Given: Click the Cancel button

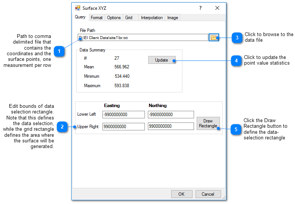Looking at the screenshot, I should pos(208,194).
